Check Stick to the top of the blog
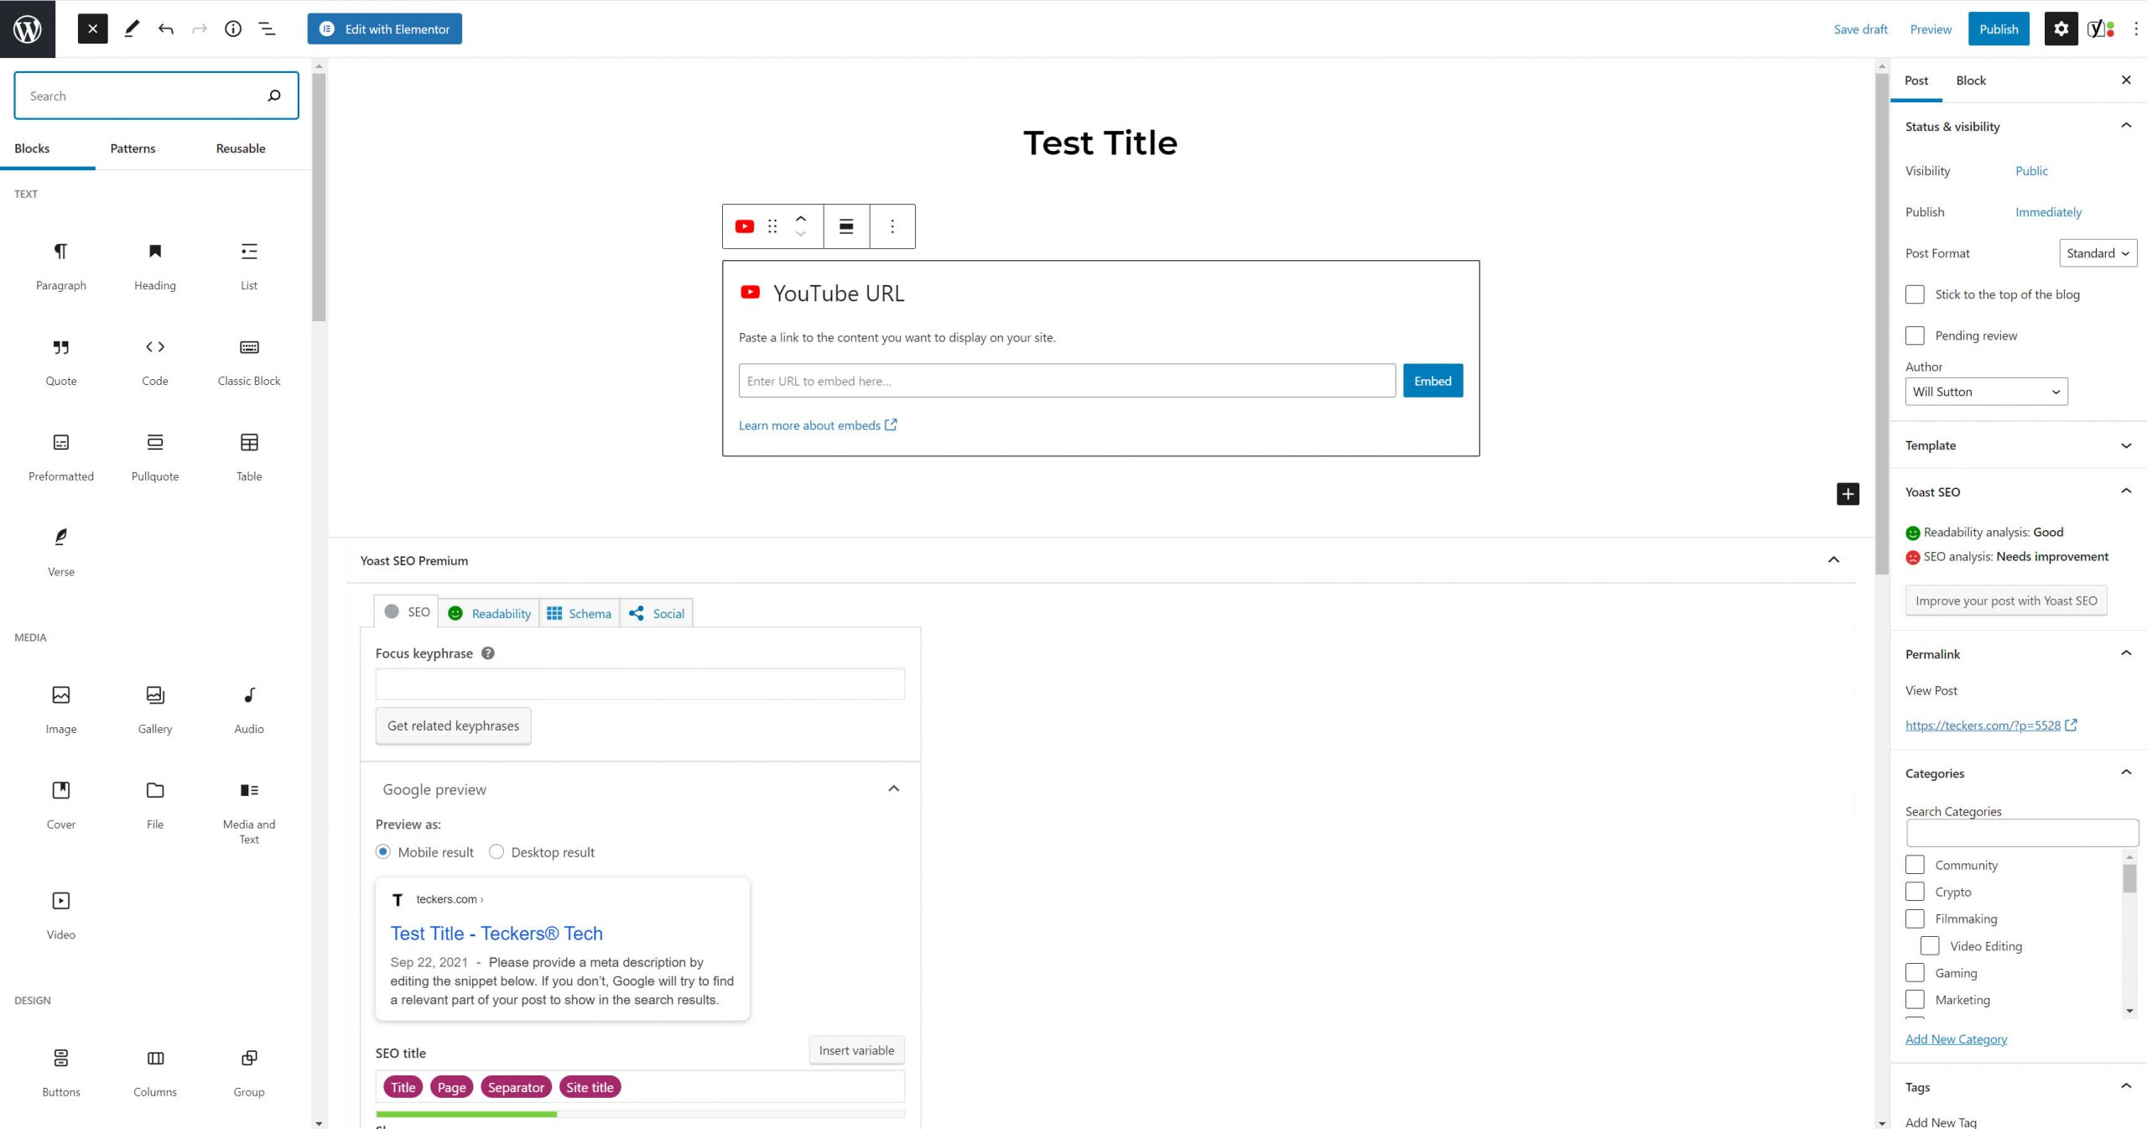 (x=1915, y=294)
